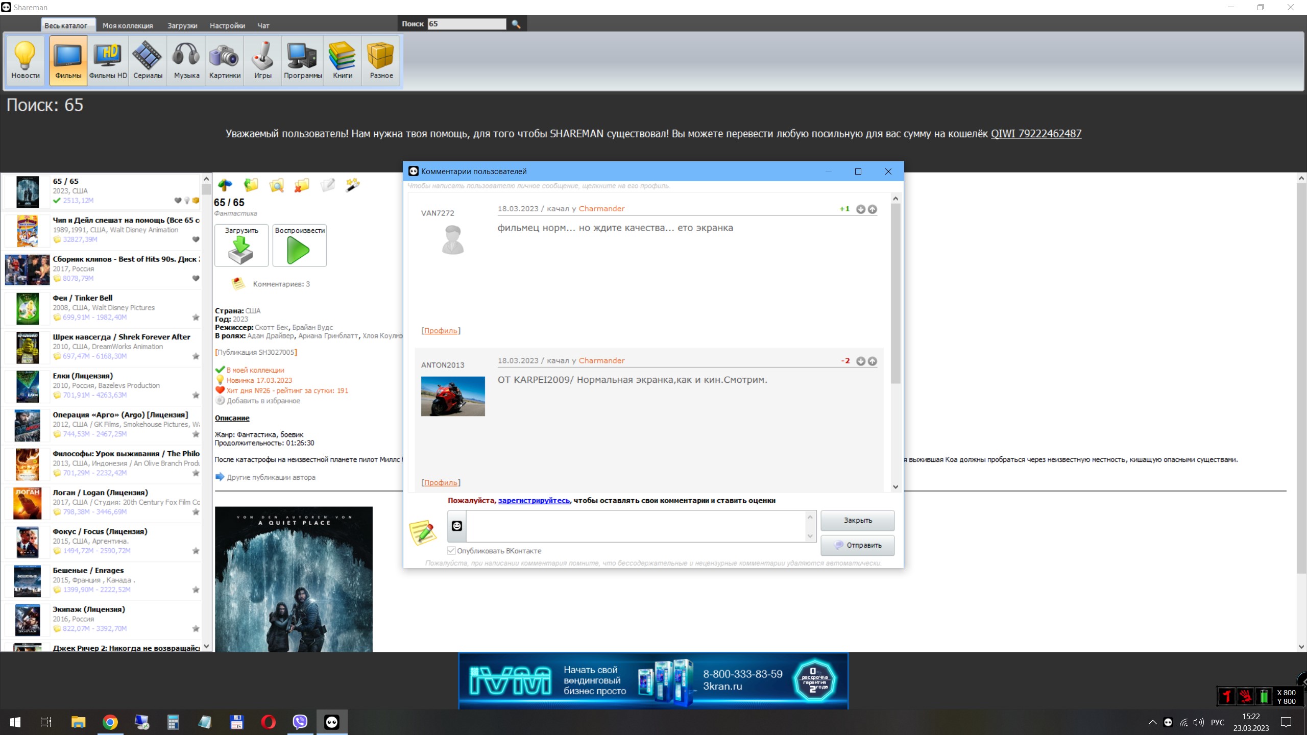The image size is (1307, 735).
Task: Open the Картинки camera category
Action: click(225, 60)
